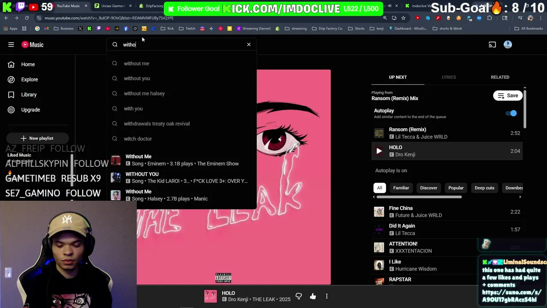
Task: Open more actions for HOLO in player bar
Action: pyautogui.click(x=327, y=296)
